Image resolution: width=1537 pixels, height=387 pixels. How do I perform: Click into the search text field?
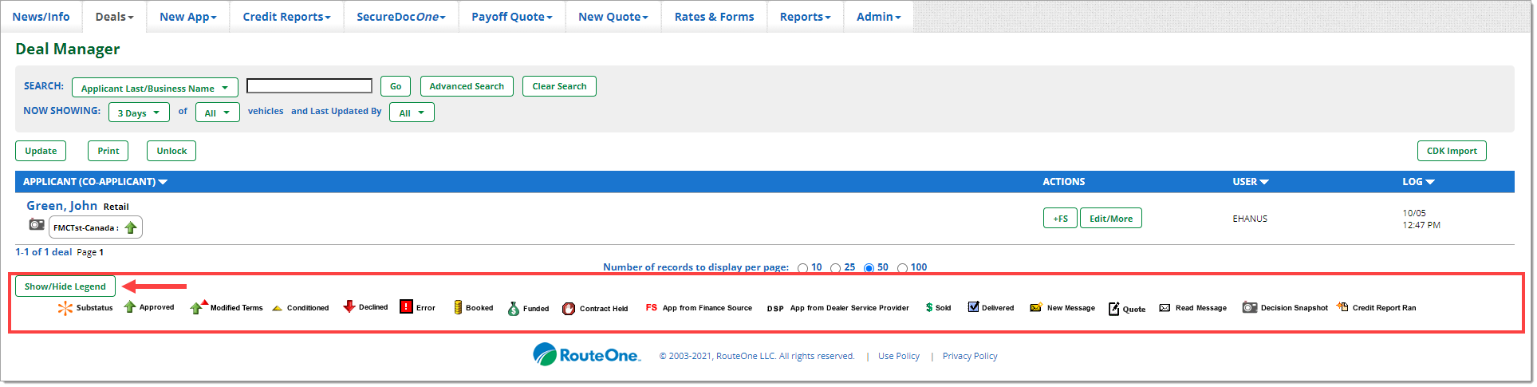pyautogui.click(x=309, y=85)
